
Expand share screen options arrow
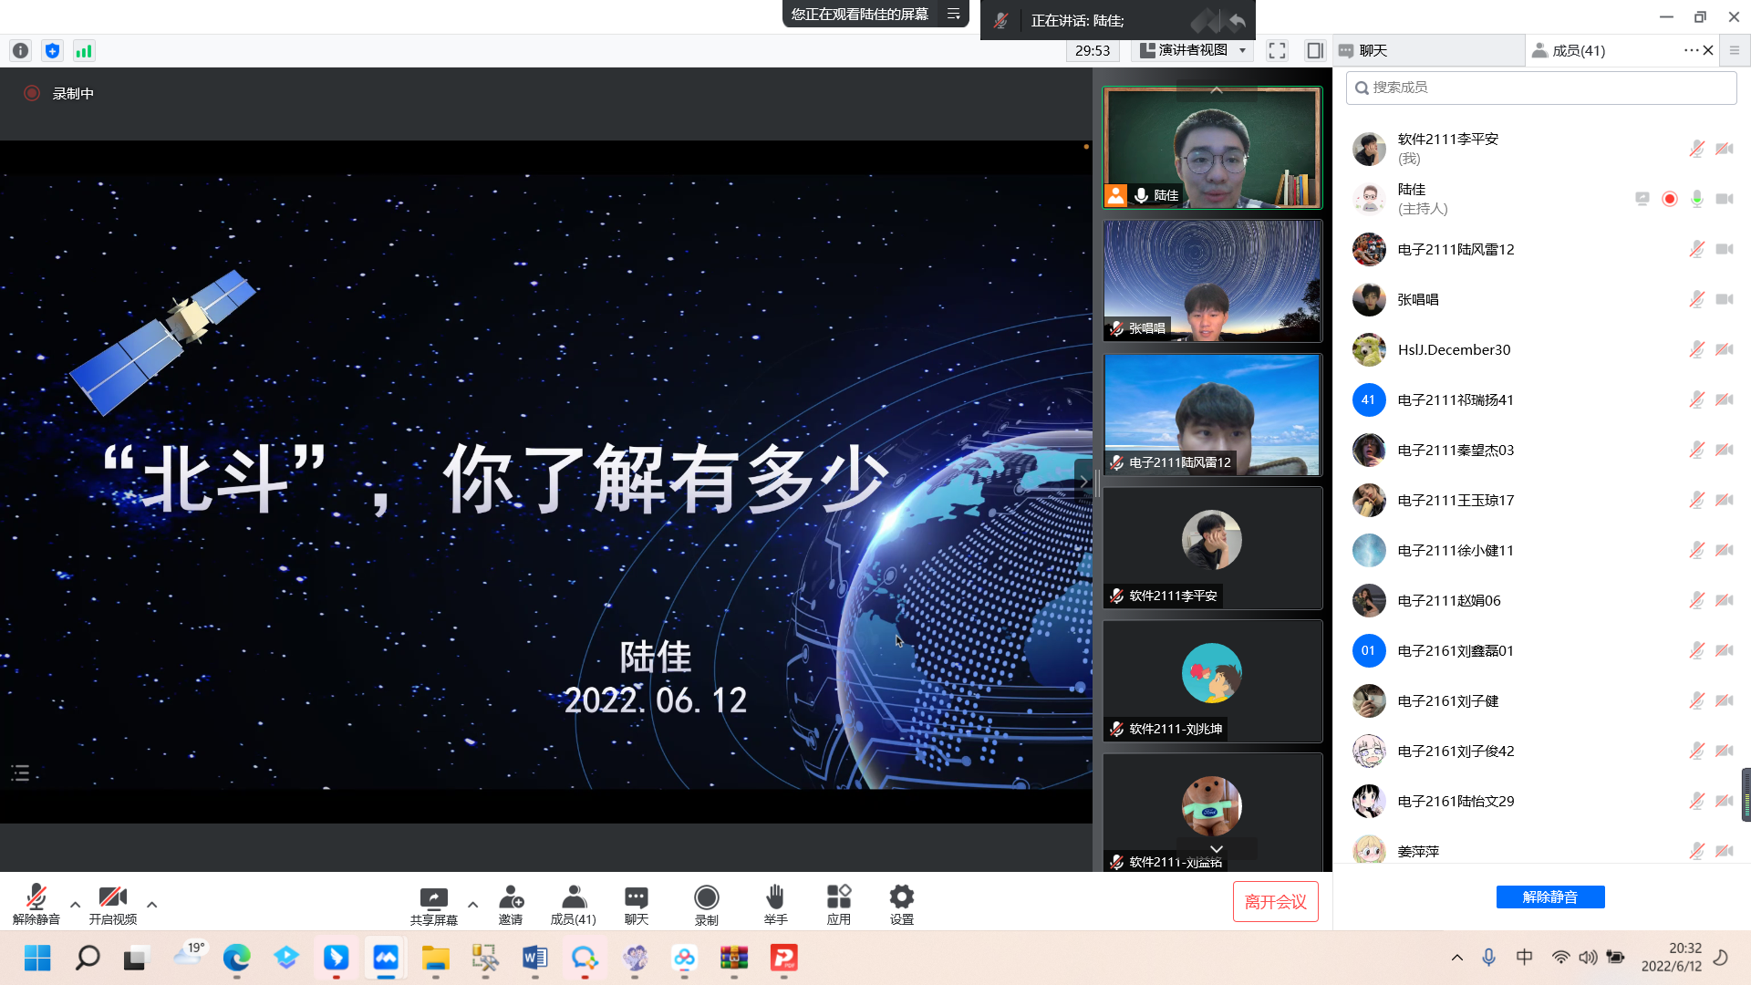pos(472,905)
